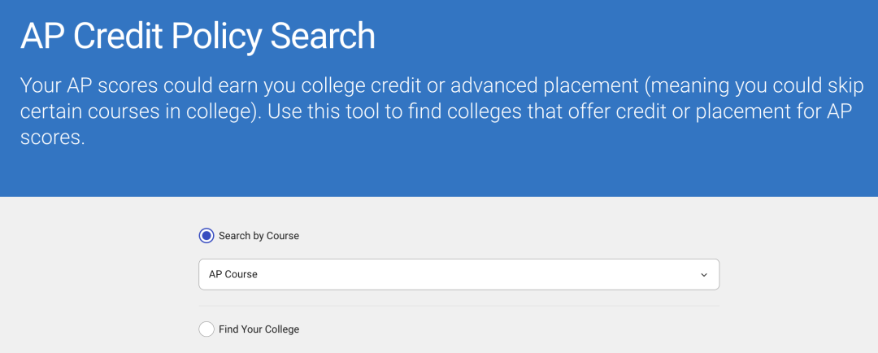
Task: Click the word 'College' in Find Your College
Action: pyautogui.click(x=280, y=329)
